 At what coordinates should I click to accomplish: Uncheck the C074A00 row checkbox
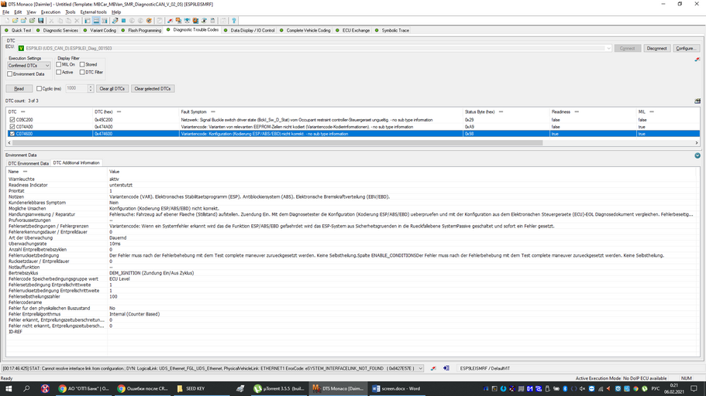(12, 127)
